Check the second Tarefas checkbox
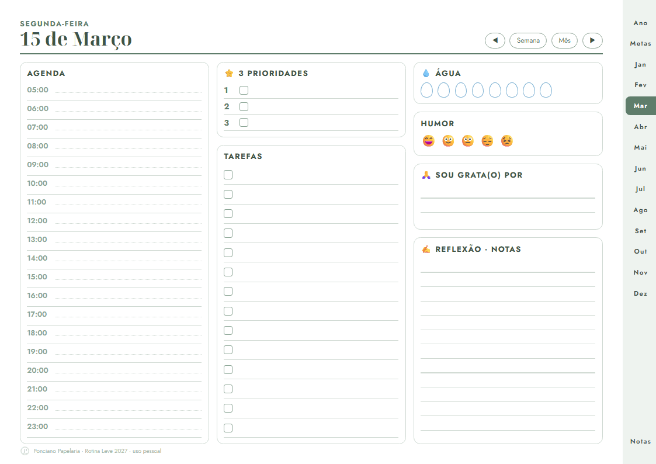Image resolution: width=656 pixels, height=464 pixels. tap(228, 195)
